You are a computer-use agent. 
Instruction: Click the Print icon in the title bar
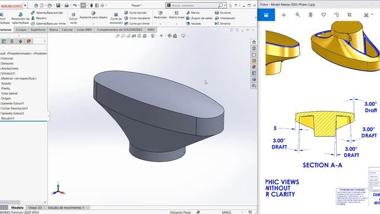66,5
